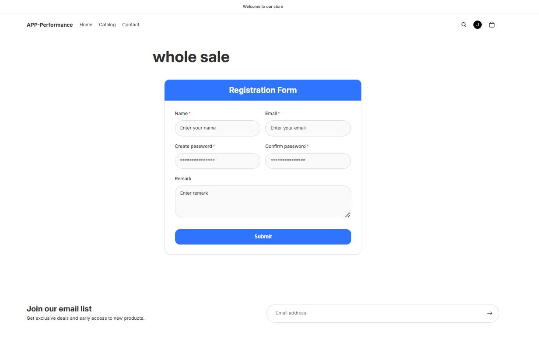Screen dimensions: 539x339
Task: Click the whole sale page heading
Action: click(191, 57)
